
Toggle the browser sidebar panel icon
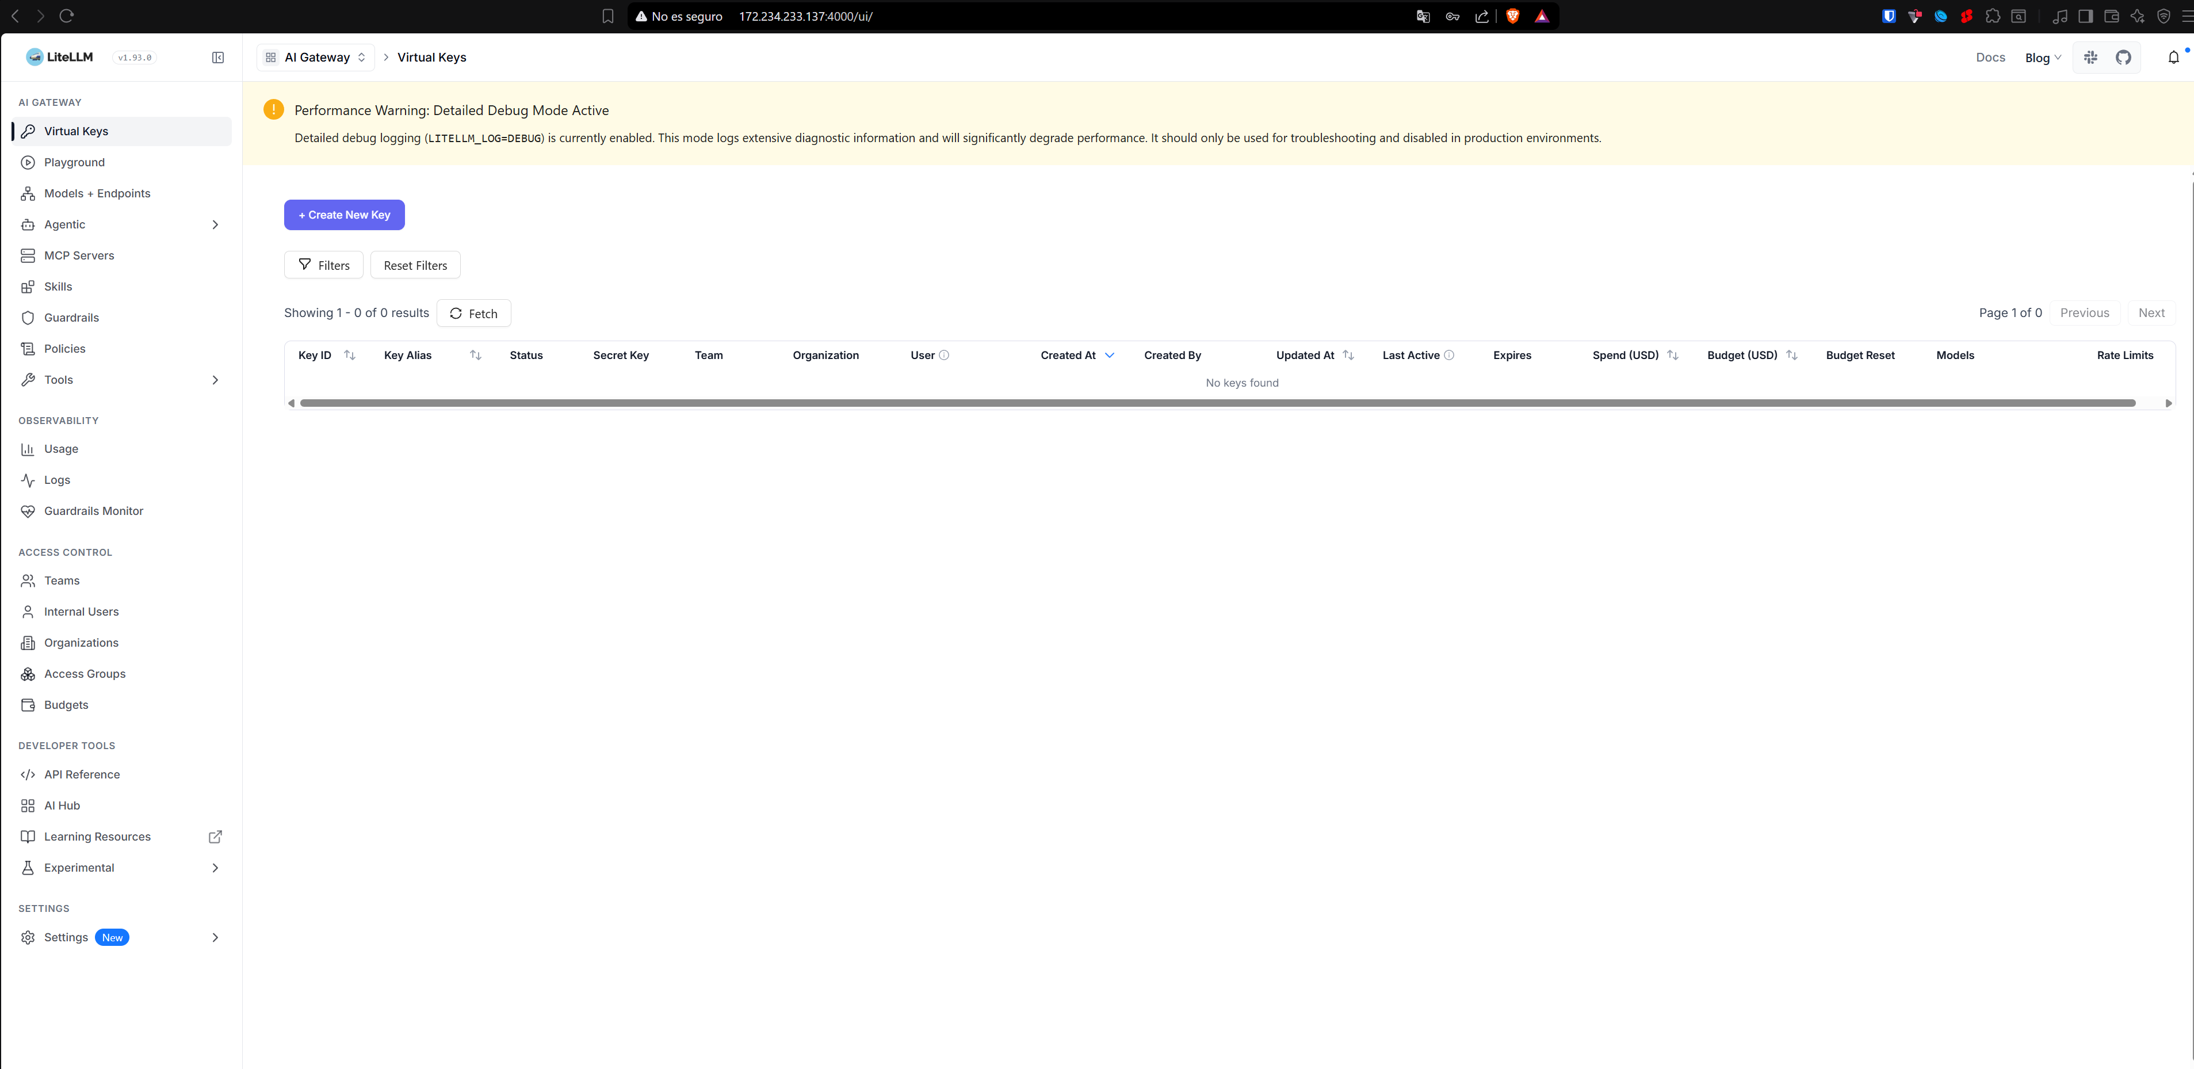tap(2086, 16)
